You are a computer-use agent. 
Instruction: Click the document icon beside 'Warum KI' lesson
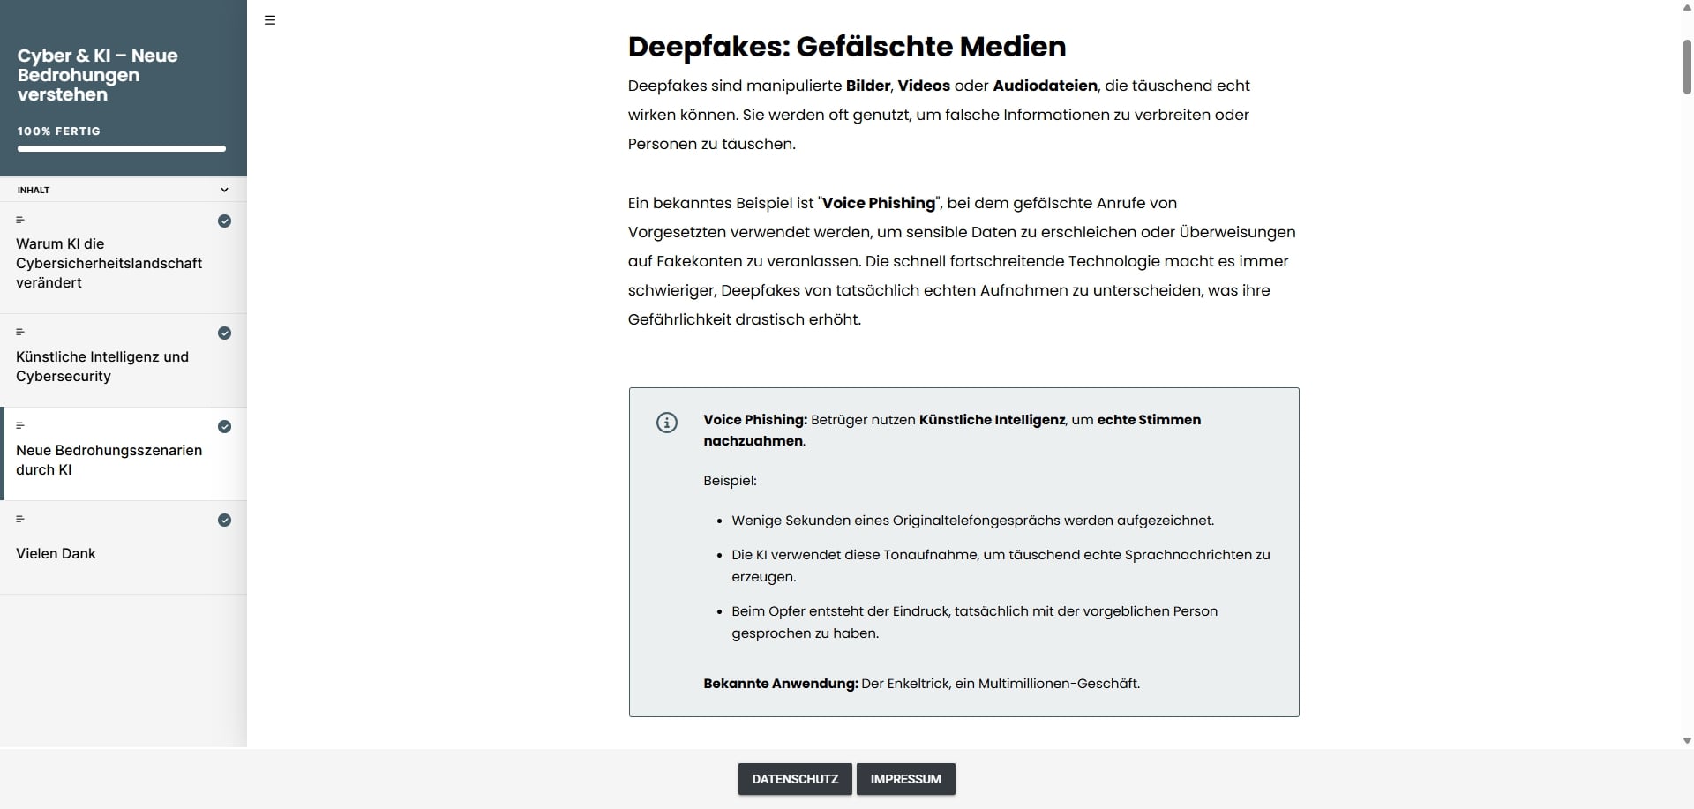click(x=20, y=220)
